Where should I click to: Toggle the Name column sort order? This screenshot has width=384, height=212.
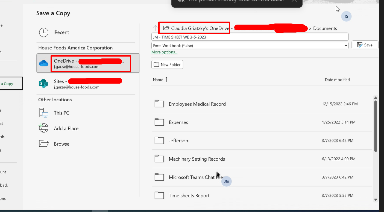coord(160,79)
